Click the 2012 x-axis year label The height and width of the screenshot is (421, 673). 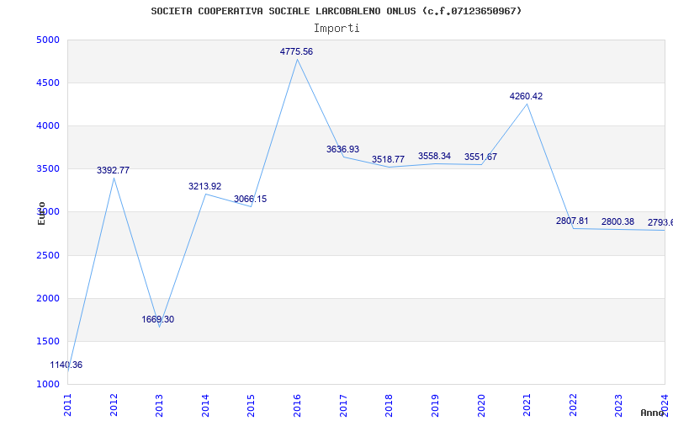pyautogui.click(x=114, y=405)
